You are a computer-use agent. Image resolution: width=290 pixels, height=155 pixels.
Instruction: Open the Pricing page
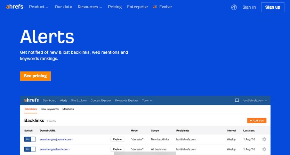click(115, 7)
